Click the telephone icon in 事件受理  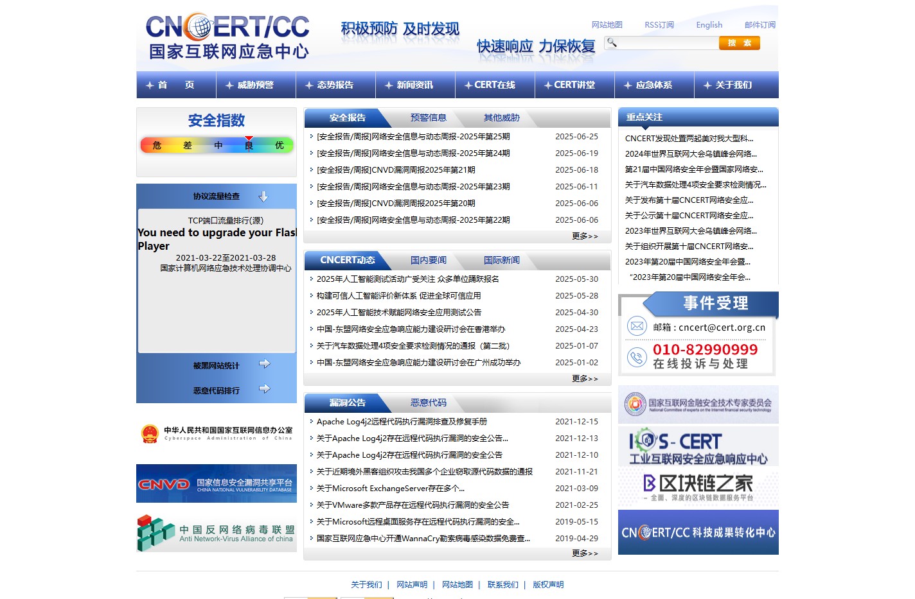tap(637, 357)
